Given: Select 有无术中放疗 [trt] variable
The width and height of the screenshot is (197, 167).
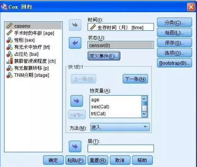Looking at the screenshot, I should [34, 47].
